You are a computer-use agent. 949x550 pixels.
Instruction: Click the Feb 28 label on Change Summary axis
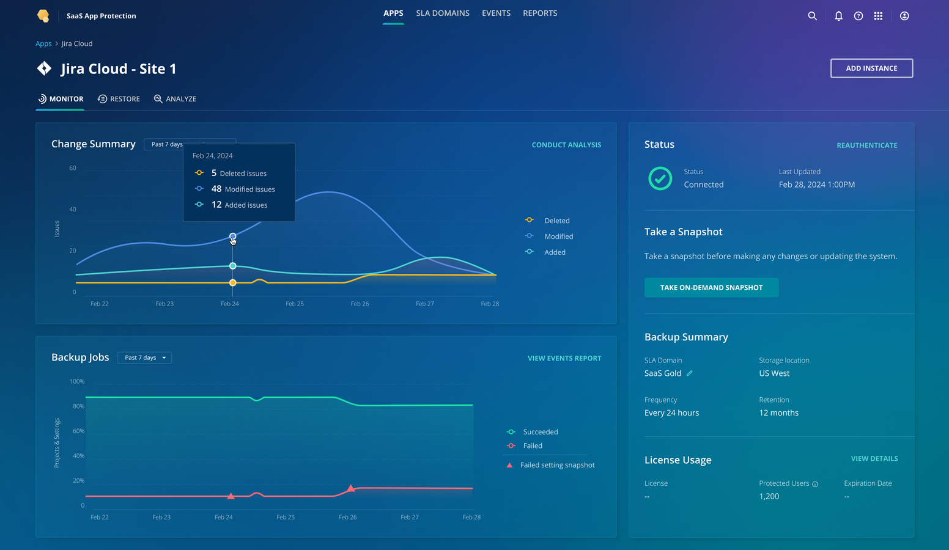tap(490, 304)
